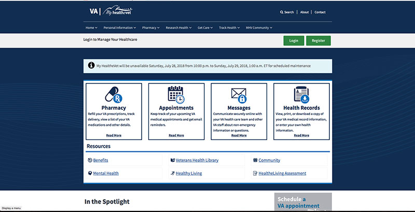Screen dimensions: 415x212
Task: Open Read More under Health Records
Action: point(301,135)
